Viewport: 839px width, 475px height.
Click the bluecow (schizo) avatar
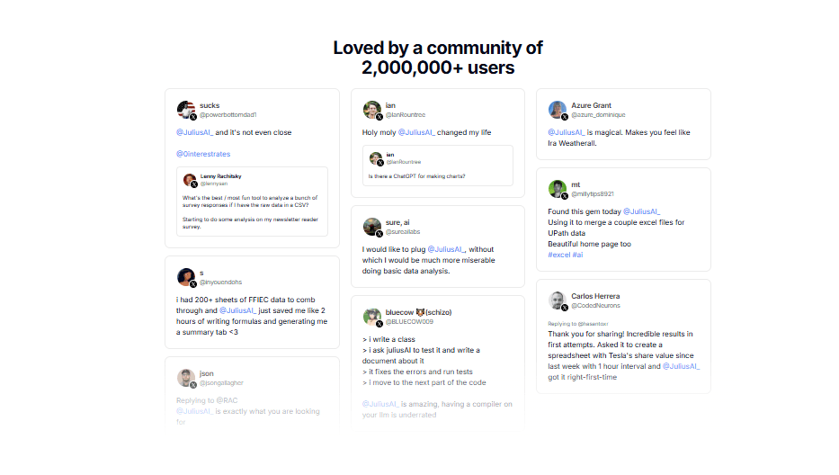371,317
